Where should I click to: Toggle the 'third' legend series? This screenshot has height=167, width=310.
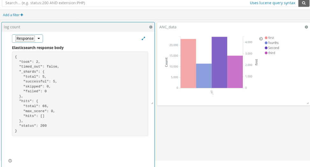271,53
